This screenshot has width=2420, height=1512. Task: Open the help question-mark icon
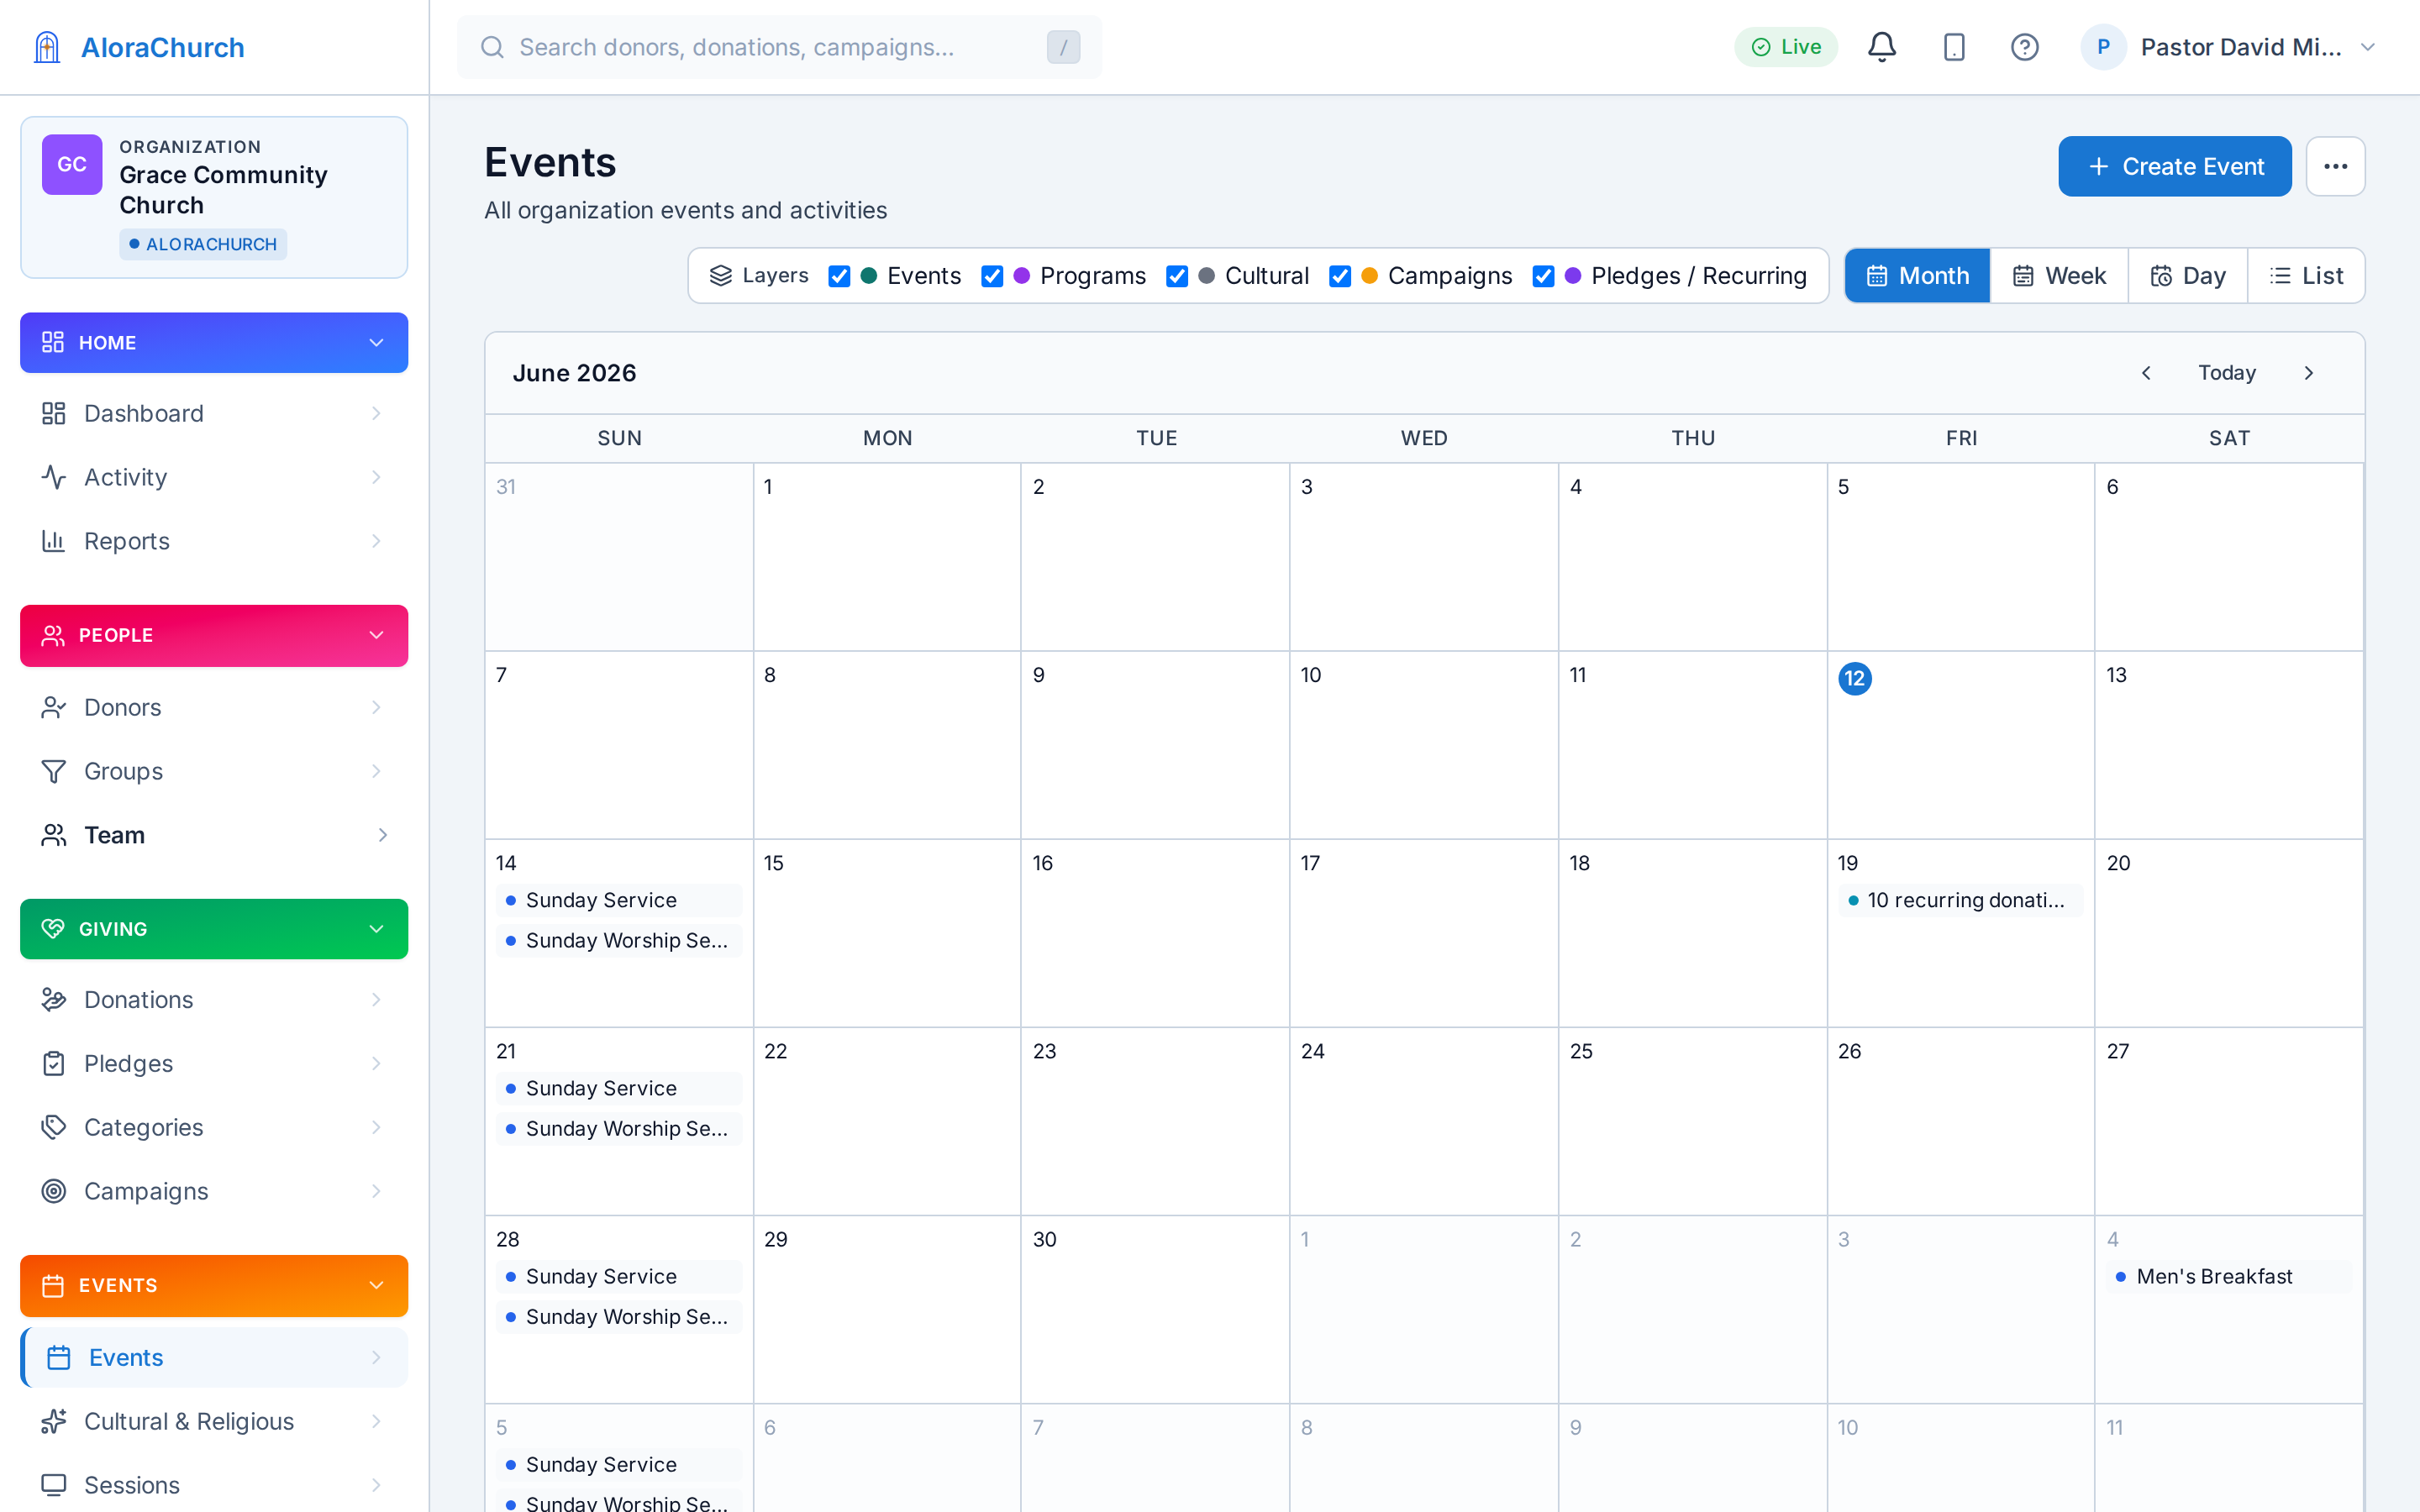(x=2025, y=47)
